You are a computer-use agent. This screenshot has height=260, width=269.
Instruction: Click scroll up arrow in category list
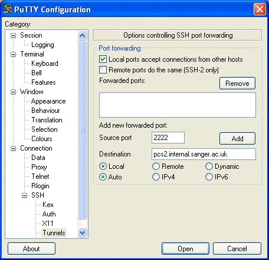pyautogui.click(x=82, y=35)
